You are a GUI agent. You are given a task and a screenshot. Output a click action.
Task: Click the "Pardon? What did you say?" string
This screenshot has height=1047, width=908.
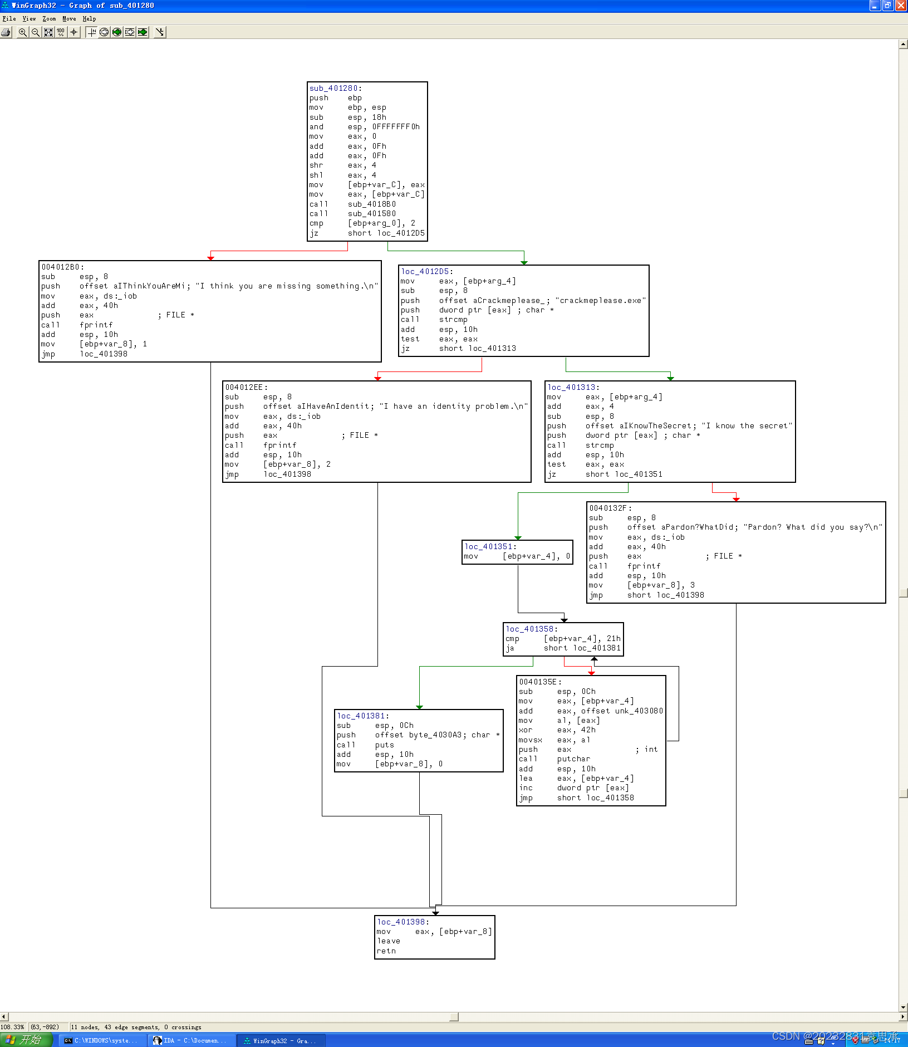tap(813, 527)
